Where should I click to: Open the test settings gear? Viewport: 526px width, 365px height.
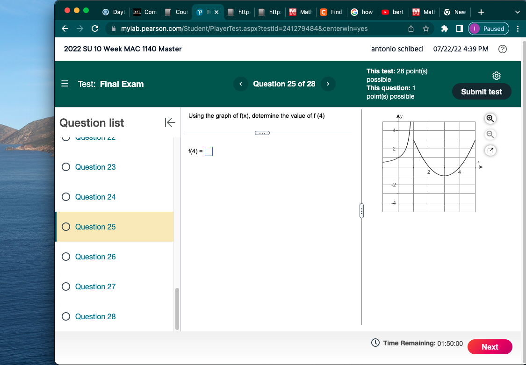coord(496,75)
